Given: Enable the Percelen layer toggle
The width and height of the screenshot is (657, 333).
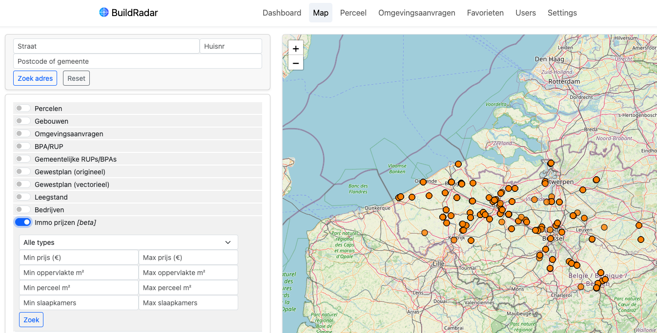Looking at the screenshot, I should pyautogui.click(x=23, y=109).
